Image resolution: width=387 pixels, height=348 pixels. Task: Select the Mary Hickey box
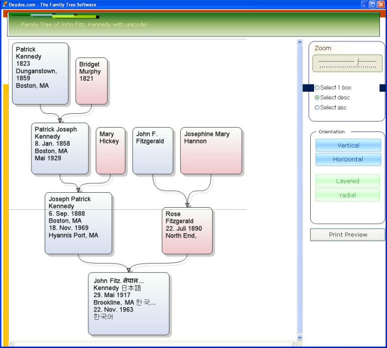(111, 151)
